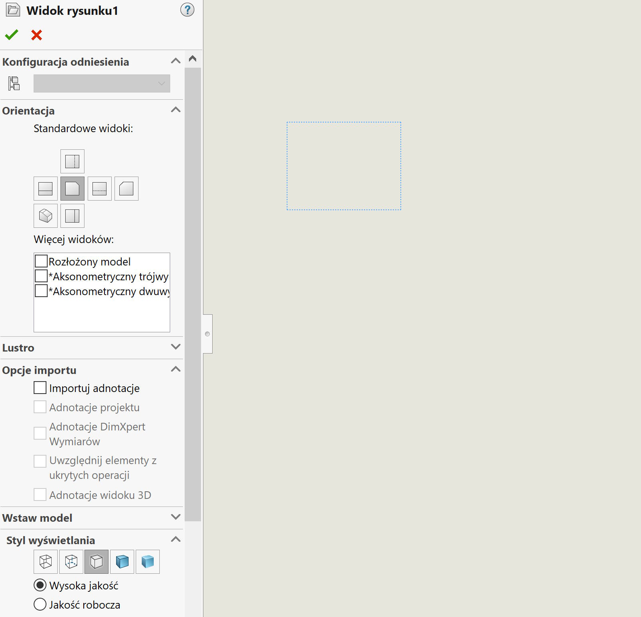Expand the Lustro section
641x617 pixels.
tap(175, 347)
